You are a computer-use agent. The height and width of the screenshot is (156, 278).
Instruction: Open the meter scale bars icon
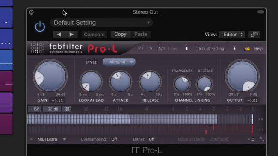click(67, 109)
